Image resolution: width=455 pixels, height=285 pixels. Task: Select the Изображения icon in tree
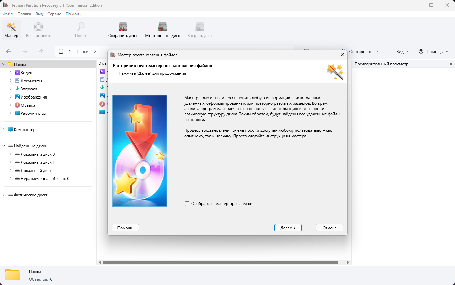(17, 97)
